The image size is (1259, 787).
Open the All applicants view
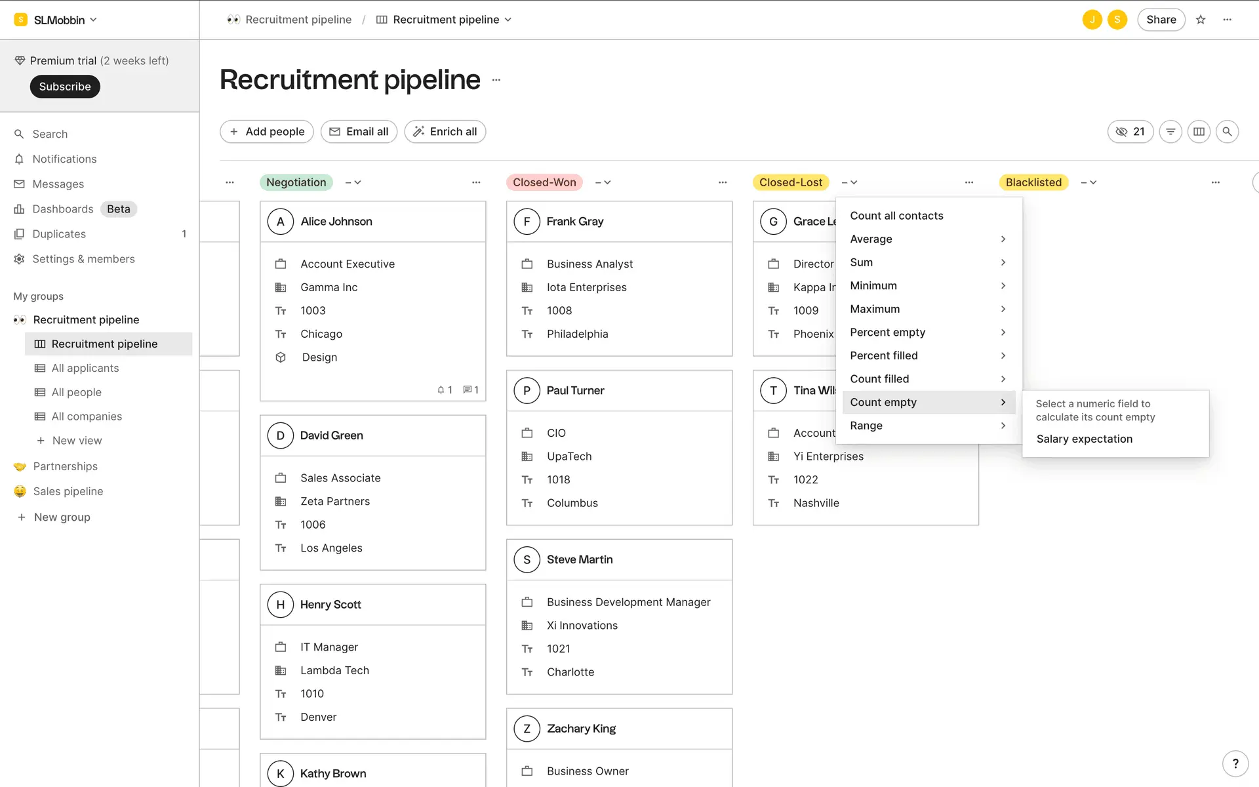85,368
